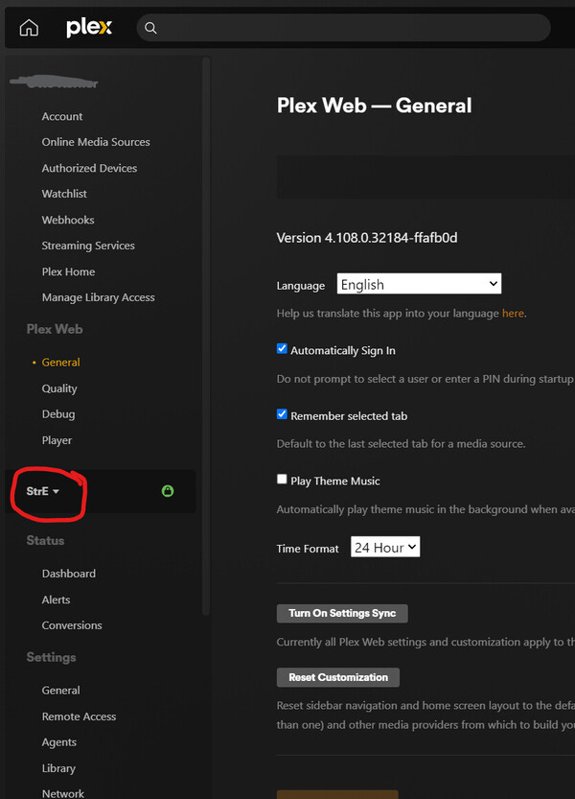The image size is (575, 799).
Task: Open the Time Format dropdown
Action: pyautogui.click(x=385, y=547)
